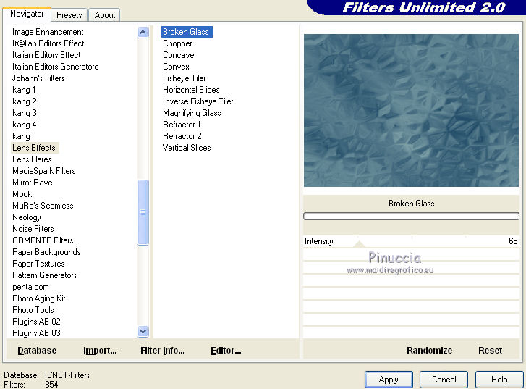Screen dimensions: 526x389
Task: Open Filter Info... dialog
Action: (x=162, y=351)
